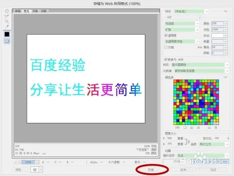
Task: Click the width field showing 500
Action: (172, 138)
